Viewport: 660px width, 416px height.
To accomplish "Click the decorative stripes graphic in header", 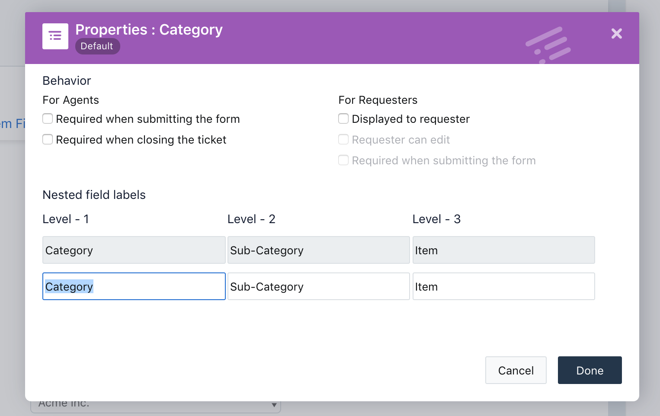I will click(548, 45).
